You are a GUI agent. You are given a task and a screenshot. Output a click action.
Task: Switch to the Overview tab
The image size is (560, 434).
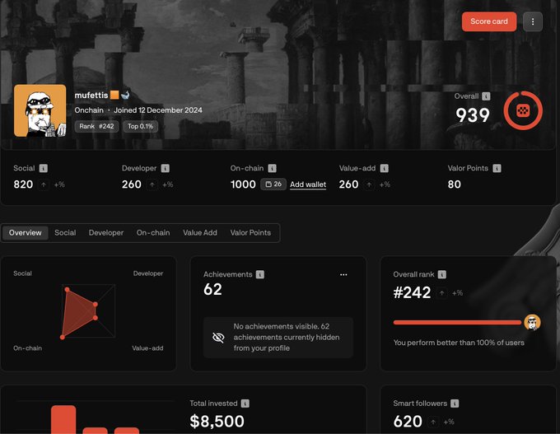(25, 232)
